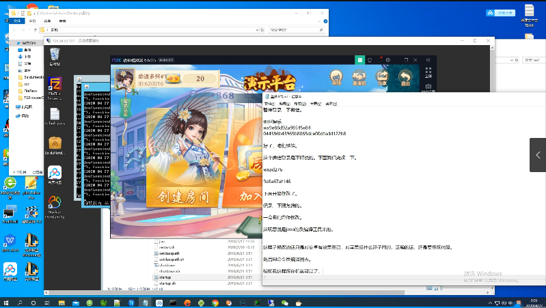Click the share icon in the game
Viewport: 546px width, 308px height.
382,78
